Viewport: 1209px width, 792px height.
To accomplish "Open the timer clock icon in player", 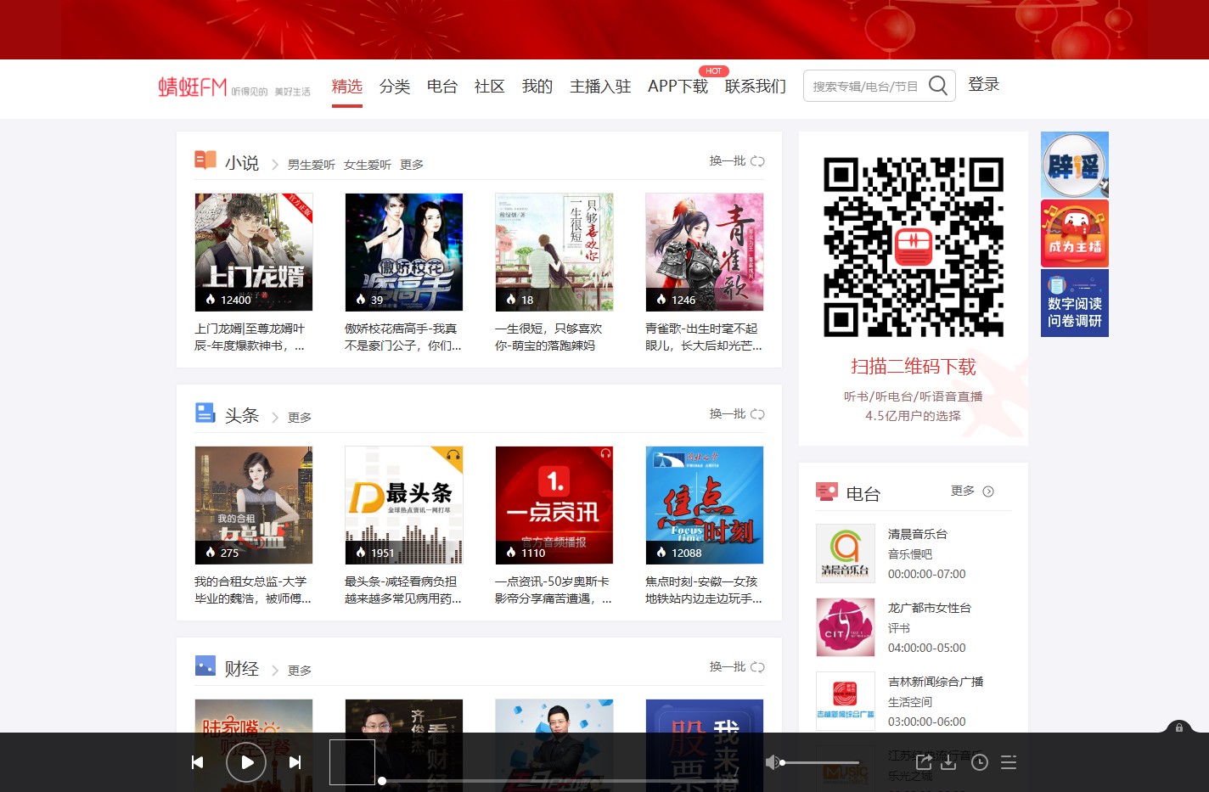I will point(980,762).
